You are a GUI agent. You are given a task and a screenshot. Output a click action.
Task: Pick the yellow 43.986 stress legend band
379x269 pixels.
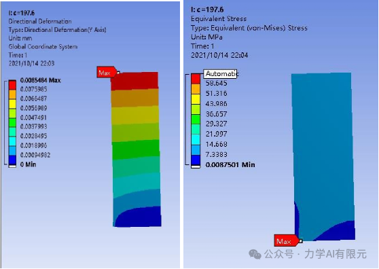(x=196, y=99)
